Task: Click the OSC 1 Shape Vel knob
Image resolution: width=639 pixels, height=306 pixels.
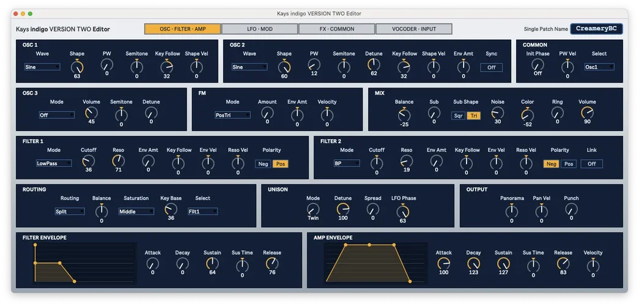Action: point(196,67)
